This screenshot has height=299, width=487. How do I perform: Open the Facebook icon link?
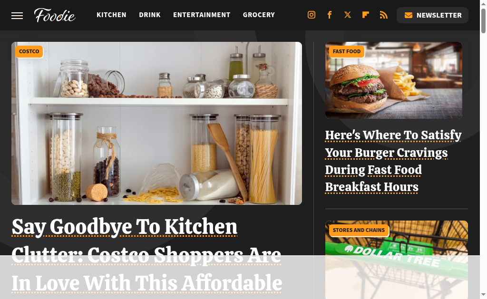pyautogui.click(x=330, y=15)
